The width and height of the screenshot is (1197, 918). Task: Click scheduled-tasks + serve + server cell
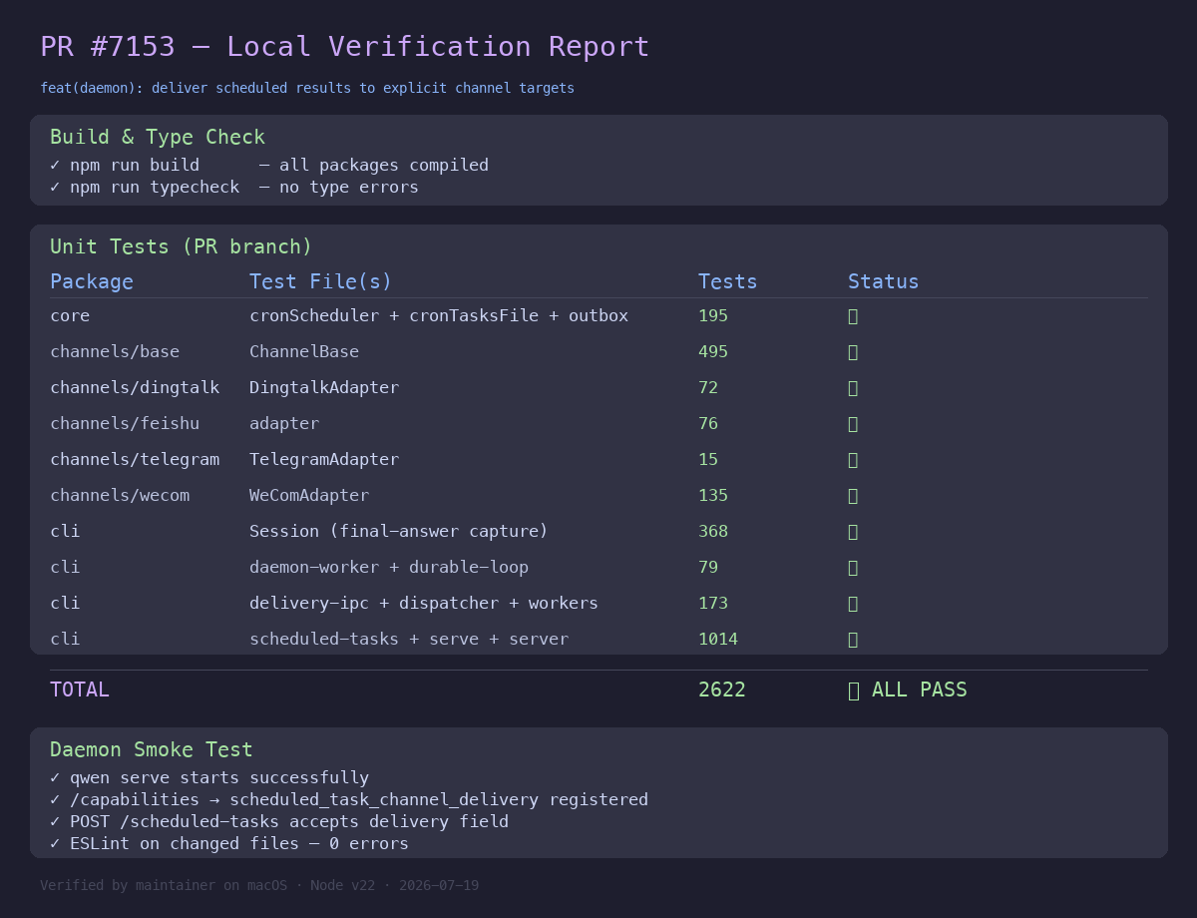click(409, 639)
